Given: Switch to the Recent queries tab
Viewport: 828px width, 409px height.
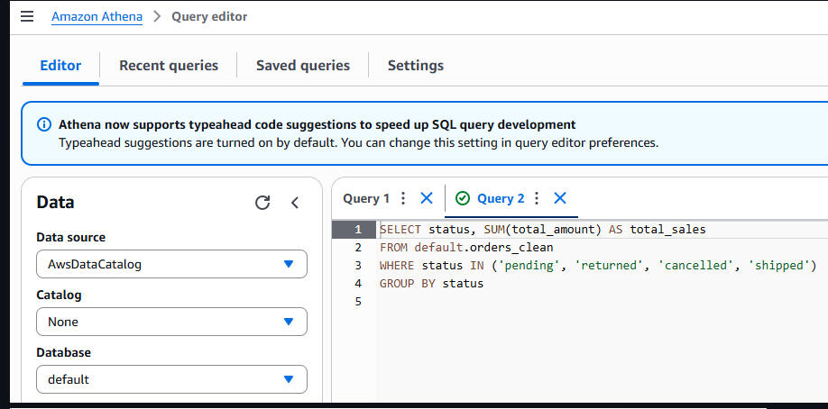Looking at the screenshot, I should click(x=169, y=65).
